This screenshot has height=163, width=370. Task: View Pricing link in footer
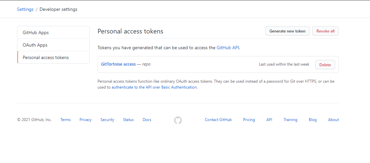[x=249, y=120]
